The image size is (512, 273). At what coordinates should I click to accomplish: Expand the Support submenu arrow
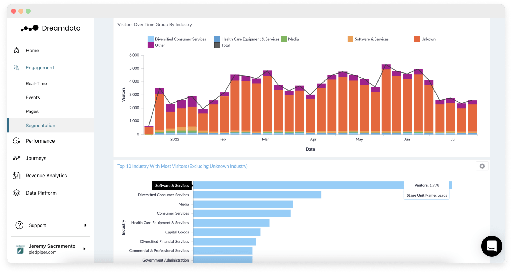[86, 225]
